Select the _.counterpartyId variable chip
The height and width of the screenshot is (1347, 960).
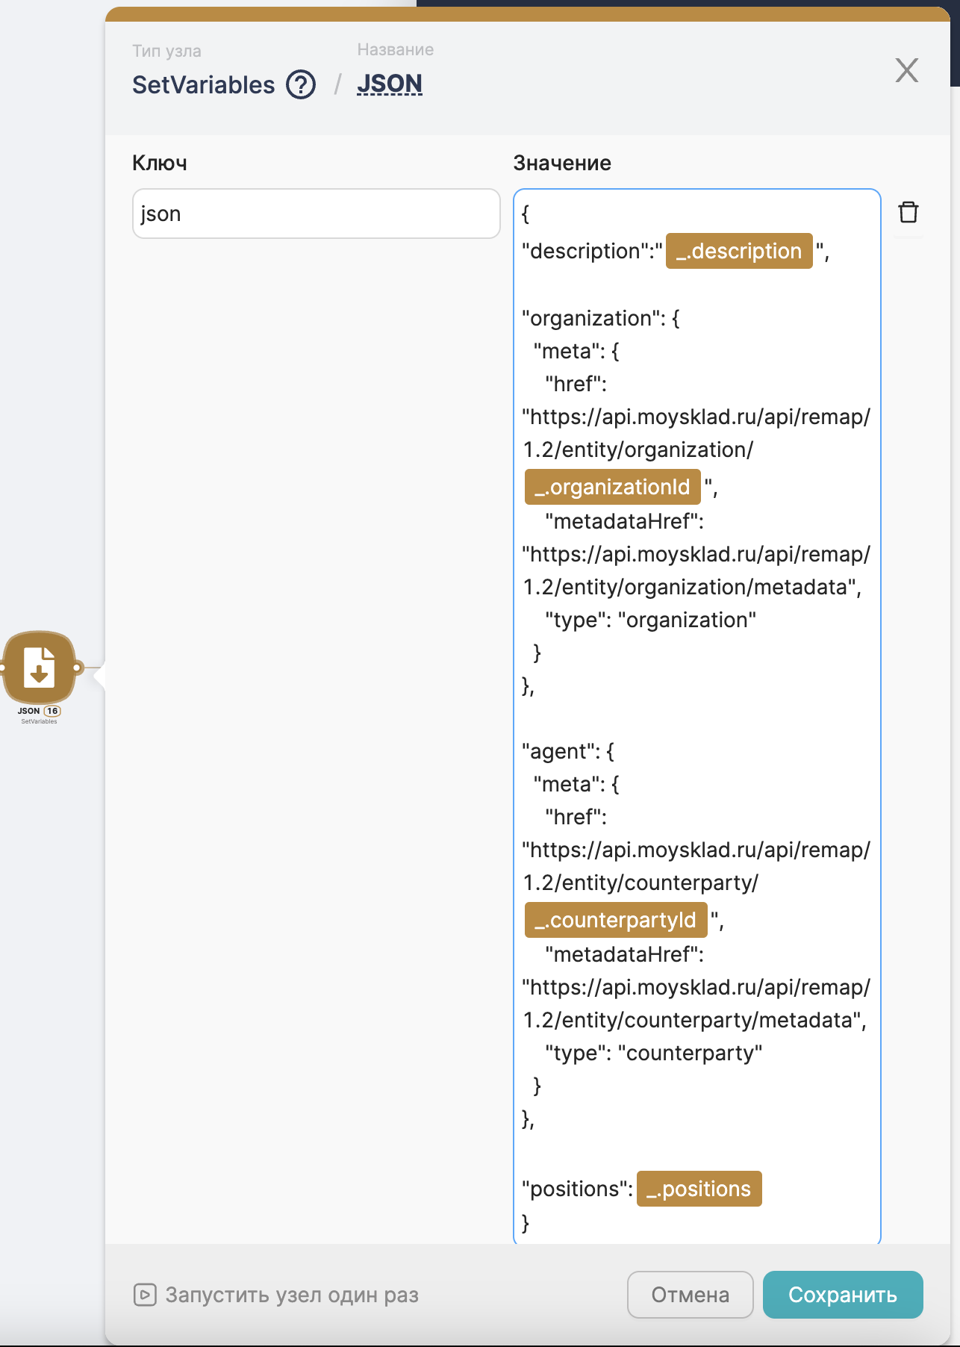615,920
